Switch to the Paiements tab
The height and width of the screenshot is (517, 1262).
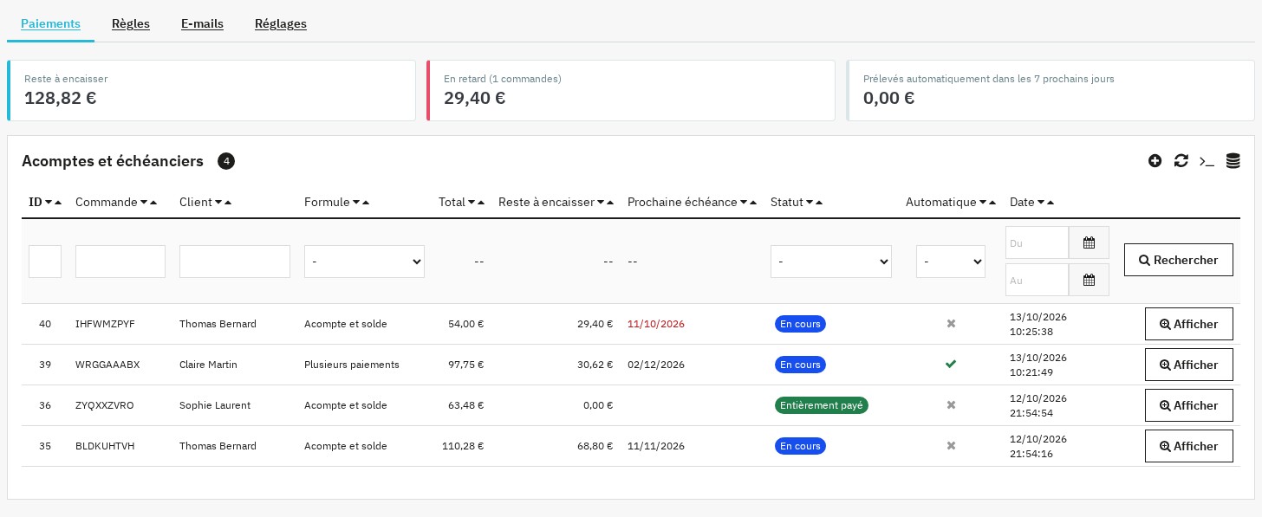(x=50, y=23)
